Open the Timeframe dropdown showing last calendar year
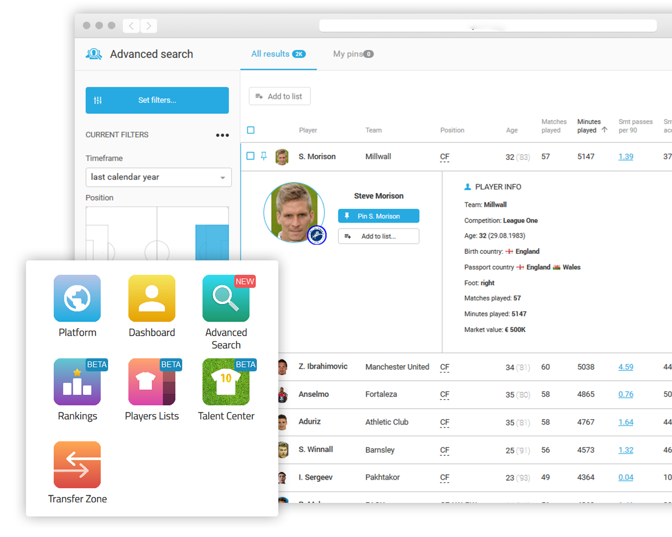Image resolution: width=672 pixels, height=537 pixels. pyautogui.click(x=159, y=177)
